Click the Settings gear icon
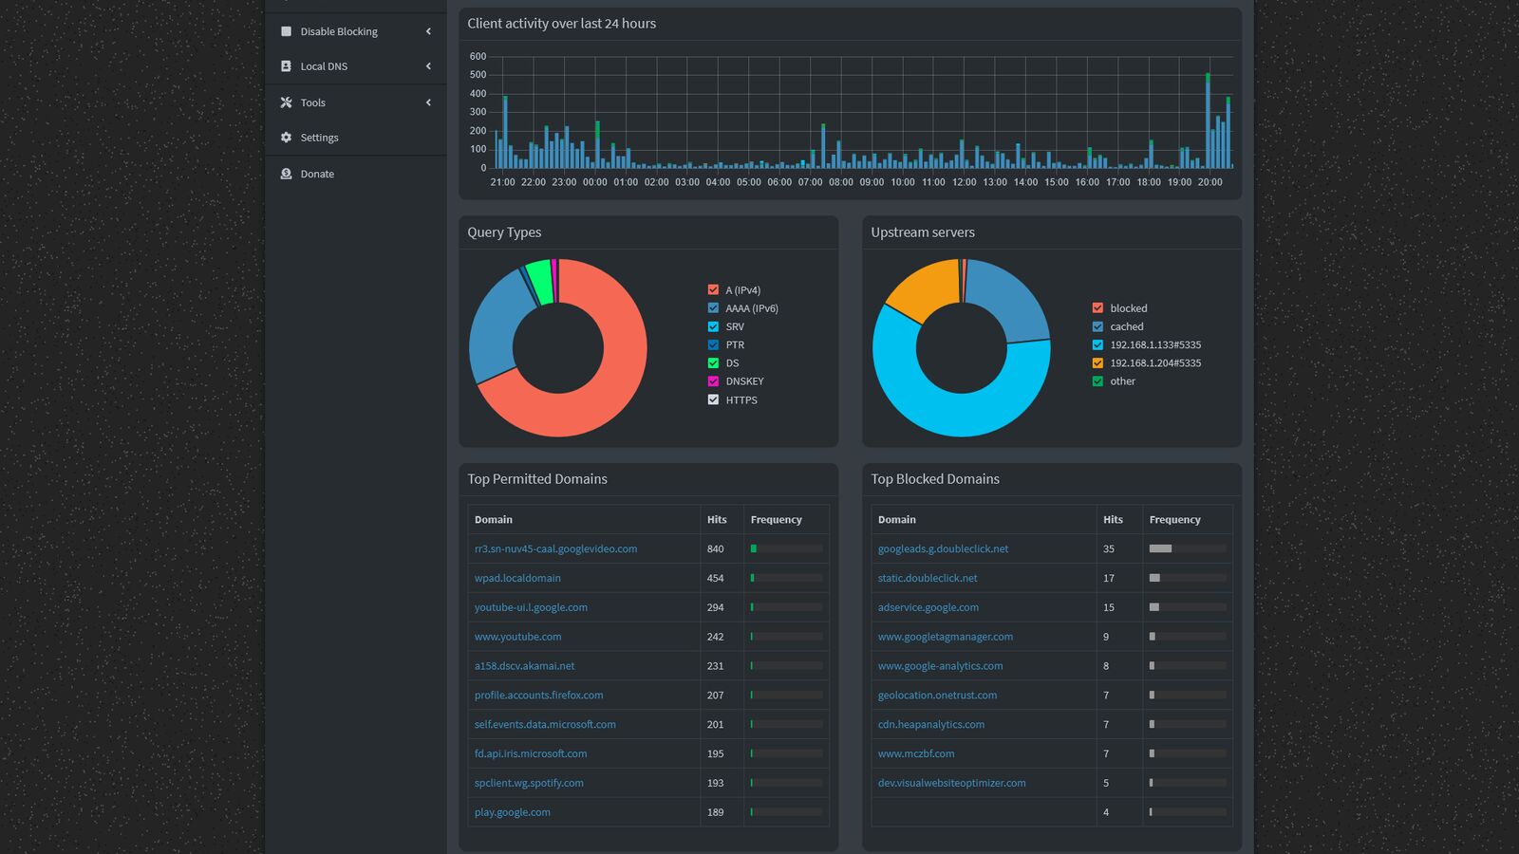The image size is (1519, 854). (x=286, y=138)
